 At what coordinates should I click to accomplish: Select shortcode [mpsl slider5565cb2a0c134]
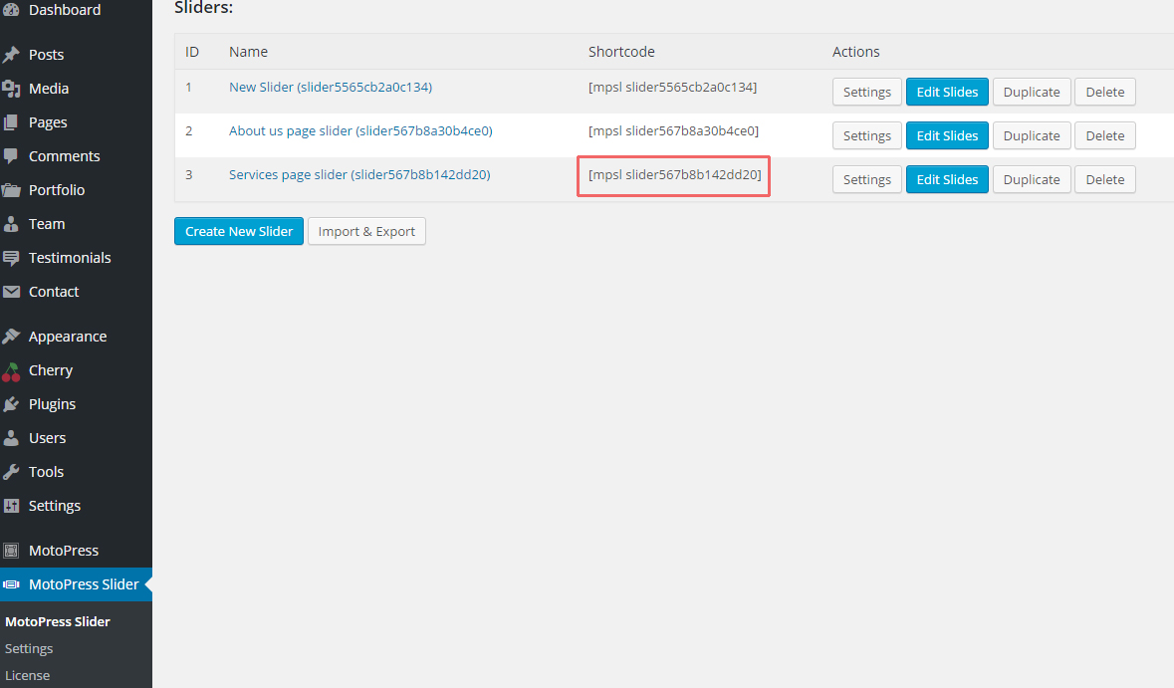click(672, 87)
